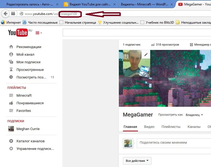Click the pencil icon to edit channel avatar
Image resolution: width=211 pixels, height=167 pixels.
(x=146, y=54)
